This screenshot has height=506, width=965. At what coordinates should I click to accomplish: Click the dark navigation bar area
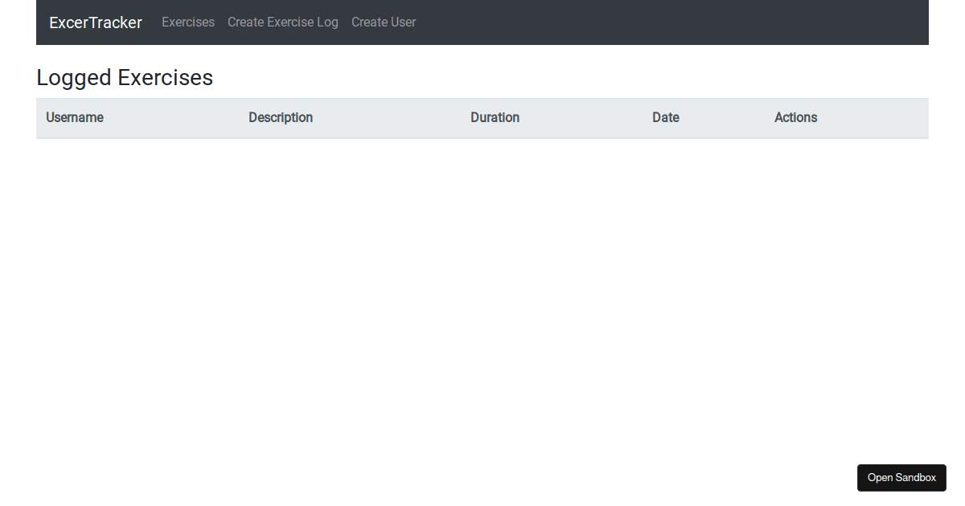click(x=603, y=22)
